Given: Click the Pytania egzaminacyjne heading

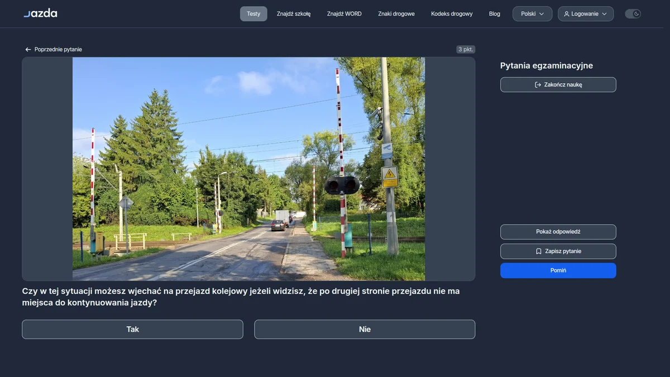Looking at the screenshot, I should 547,66.
